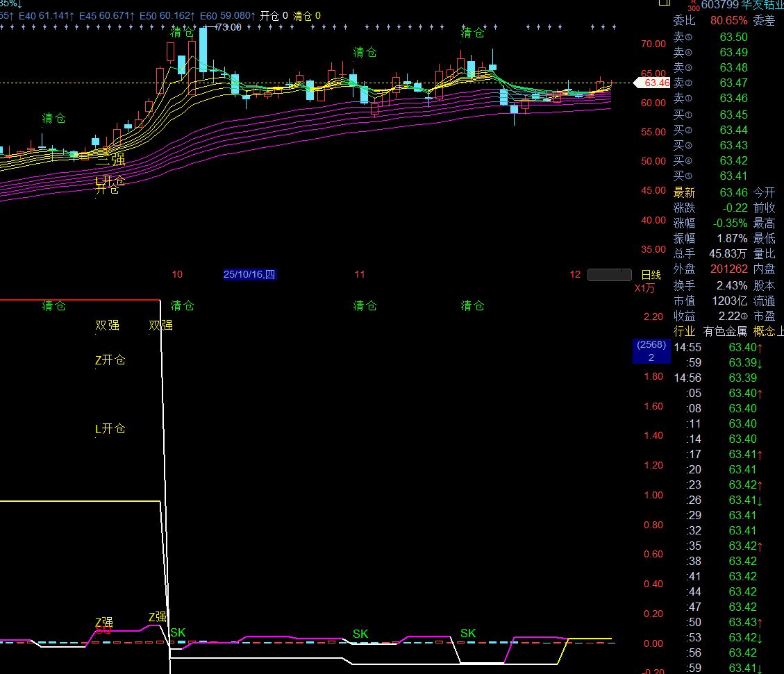
Task: Switch the period via the 日线 label
Action: (x=651, y=275)
